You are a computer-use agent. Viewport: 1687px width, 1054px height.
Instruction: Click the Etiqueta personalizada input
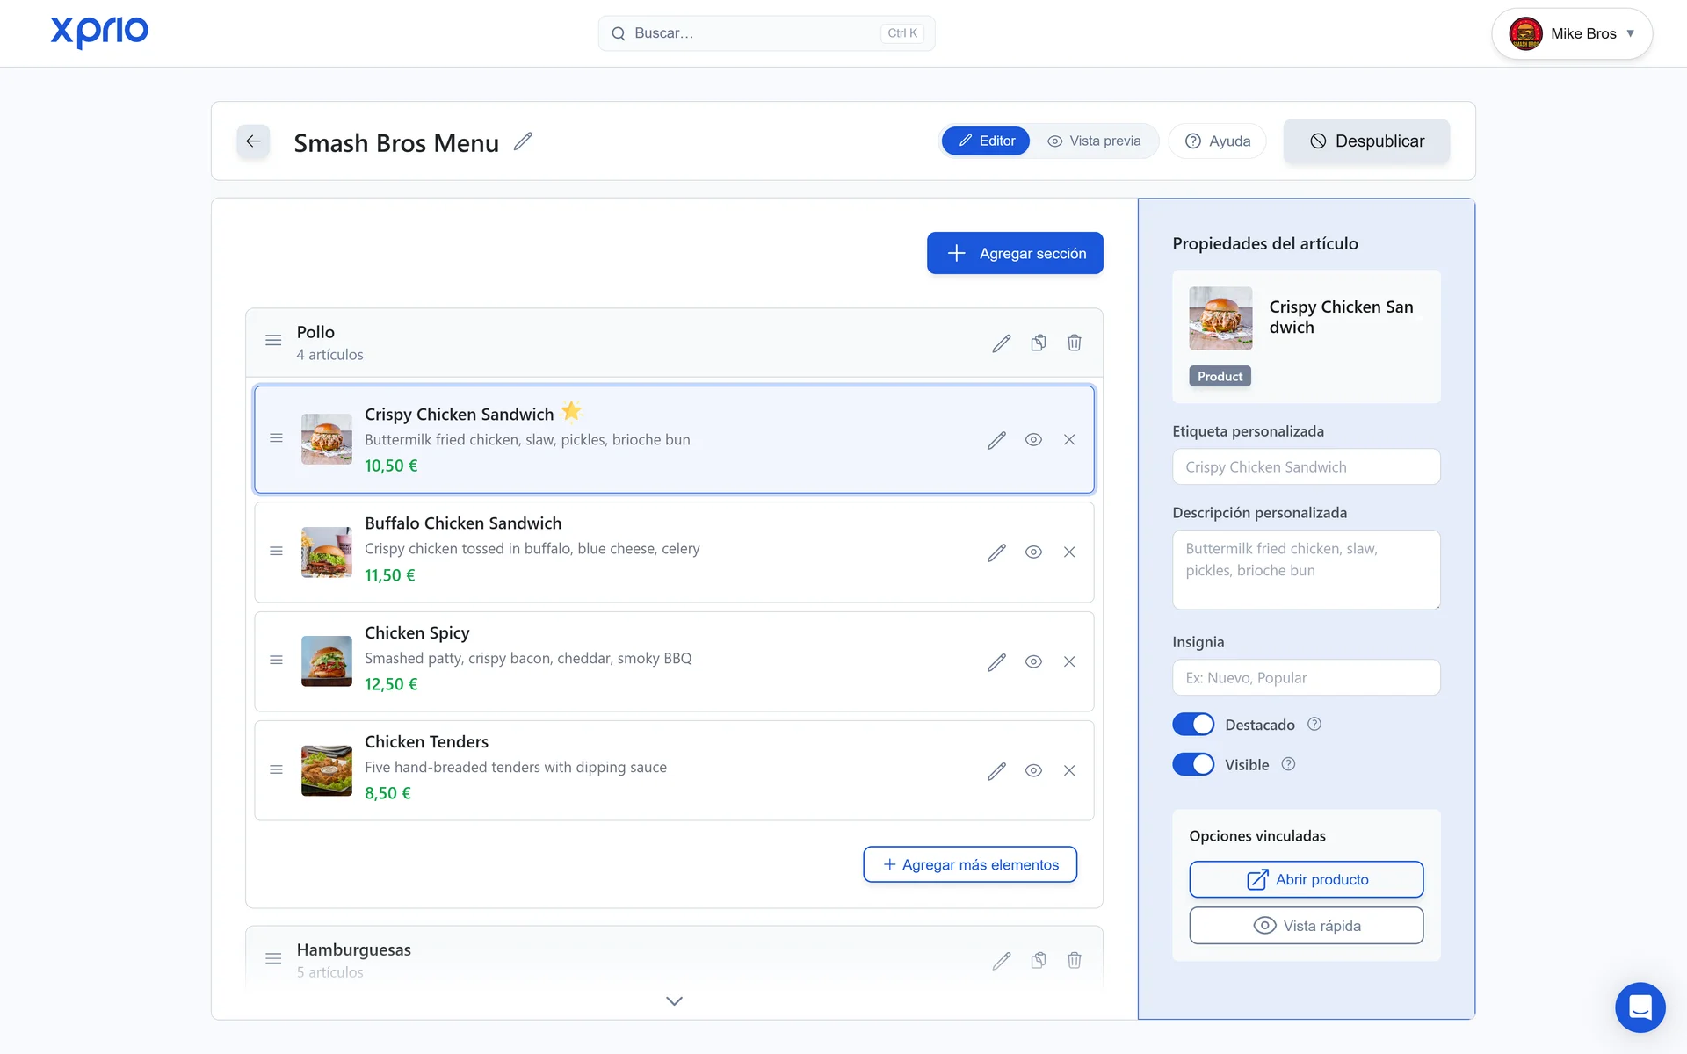point(1307,467)
